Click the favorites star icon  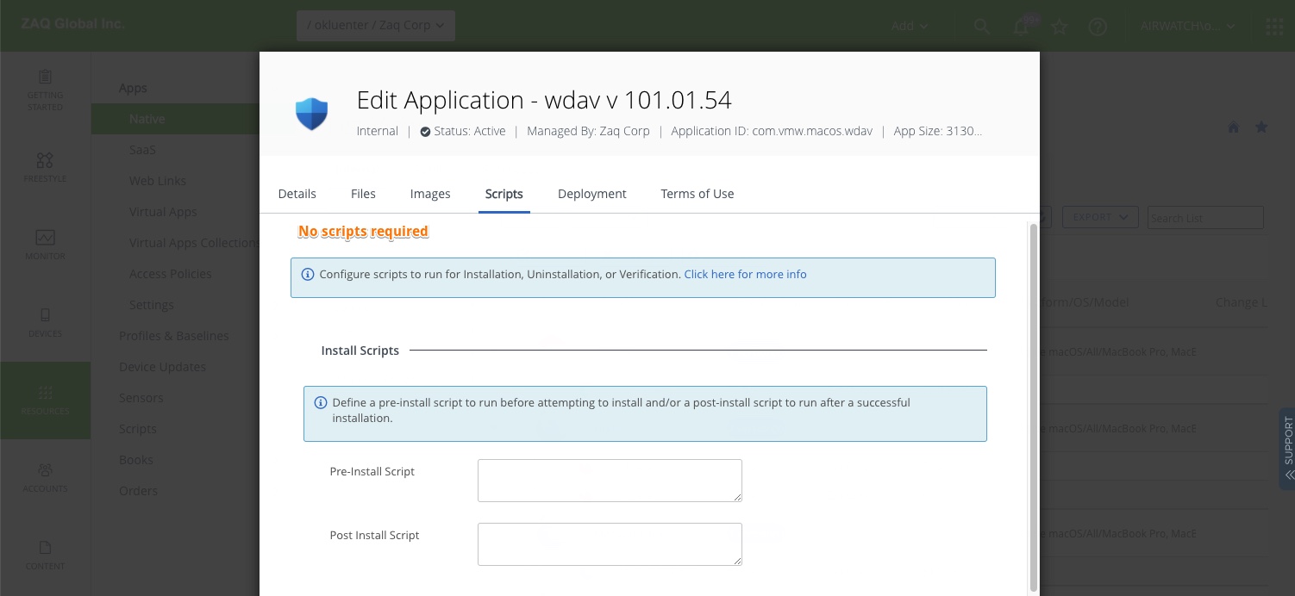pos(1060,26)
